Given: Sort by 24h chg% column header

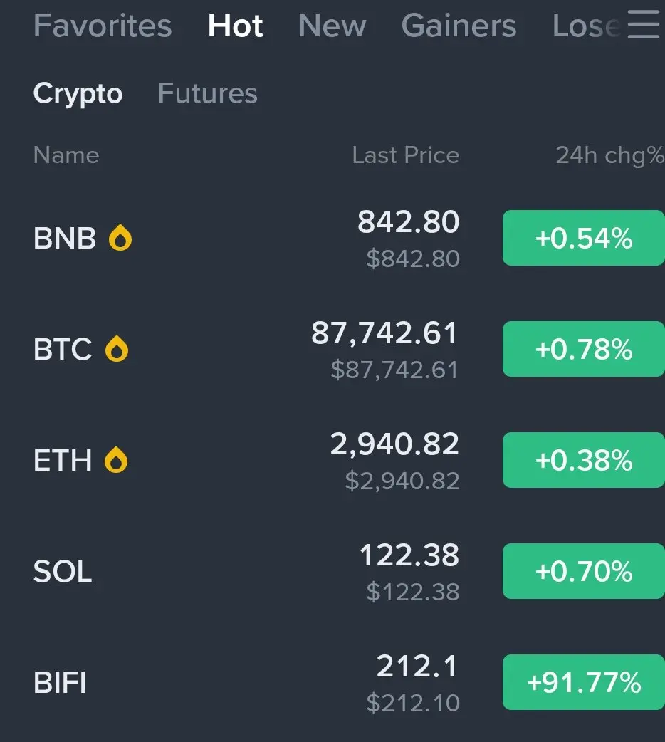Looking at the screenshot, I should [609, 155].
